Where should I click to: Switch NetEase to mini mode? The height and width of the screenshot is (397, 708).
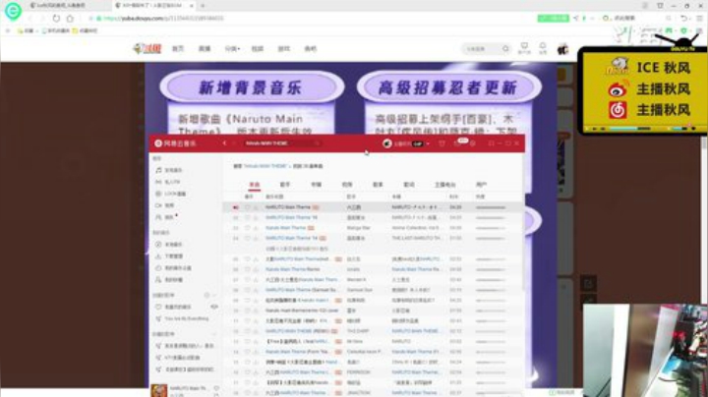pos(492,143)
